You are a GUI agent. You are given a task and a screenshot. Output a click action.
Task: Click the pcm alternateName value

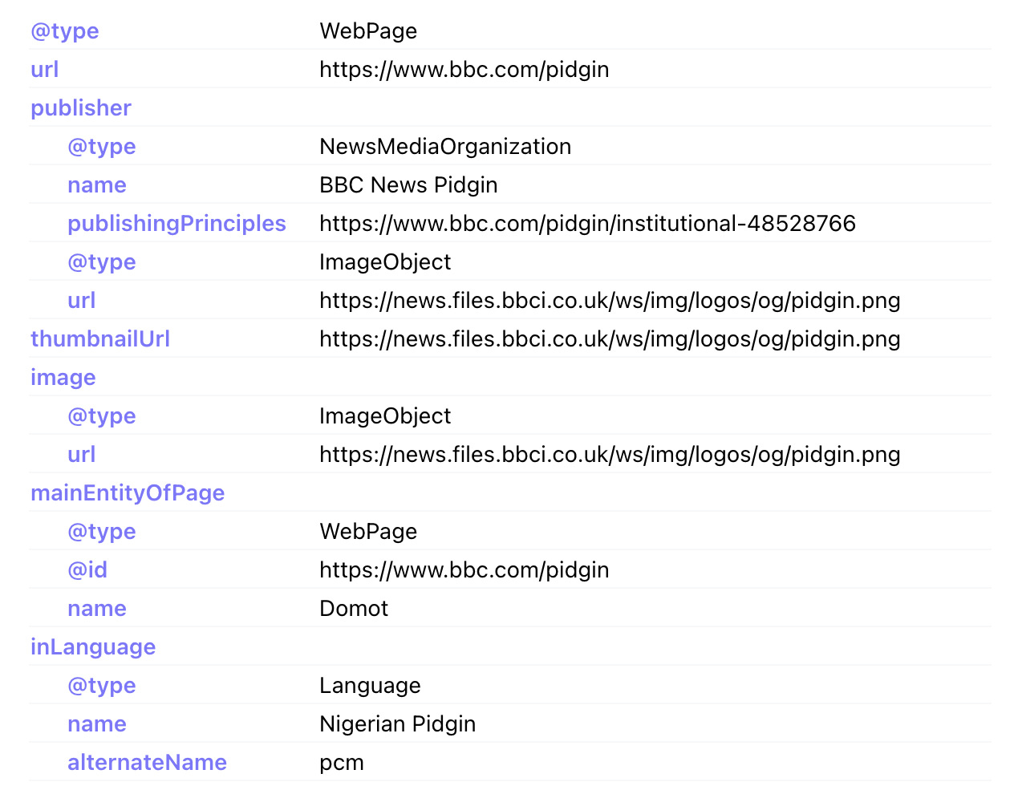342,762
